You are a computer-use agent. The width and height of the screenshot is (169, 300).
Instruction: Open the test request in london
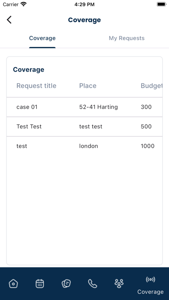pos(84,146)
